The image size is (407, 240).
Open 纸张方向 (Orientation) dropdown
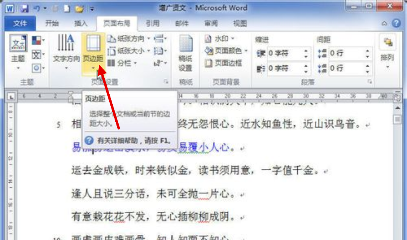[x=129, y=39]
